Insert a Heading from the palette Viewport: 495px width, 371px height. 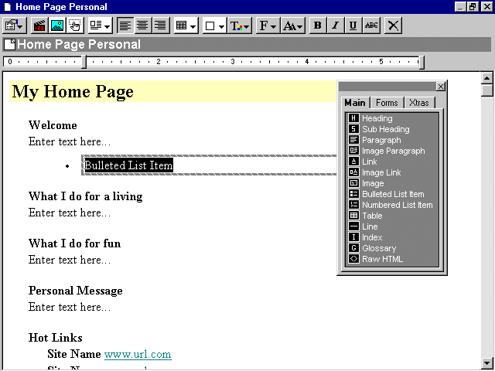point(377,118)
